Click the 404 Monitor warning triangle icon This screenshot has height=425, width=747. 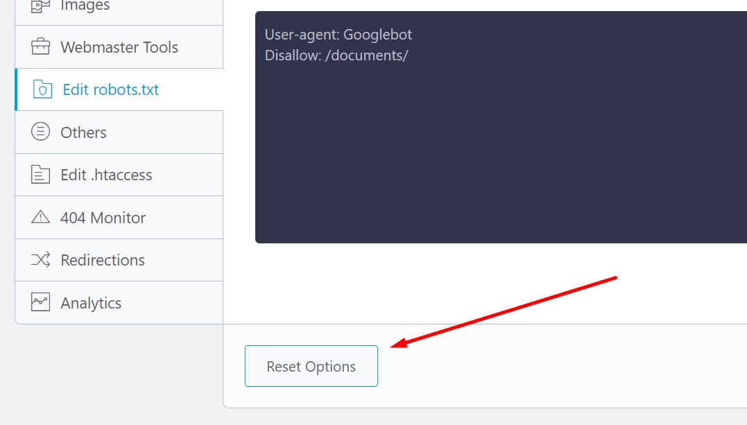(x=40, y=217)
